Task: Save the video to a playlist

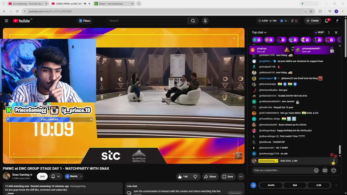Action: (x=228, y=177)
